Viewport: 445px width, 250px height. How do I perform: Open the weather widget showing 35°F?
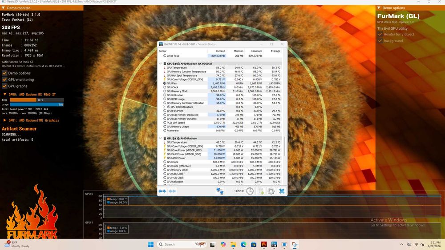point(17,244)
